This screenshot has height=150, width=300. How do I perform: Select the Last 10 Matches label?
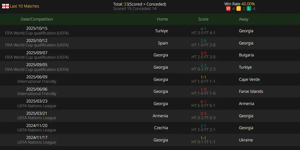tap(24, 6)
